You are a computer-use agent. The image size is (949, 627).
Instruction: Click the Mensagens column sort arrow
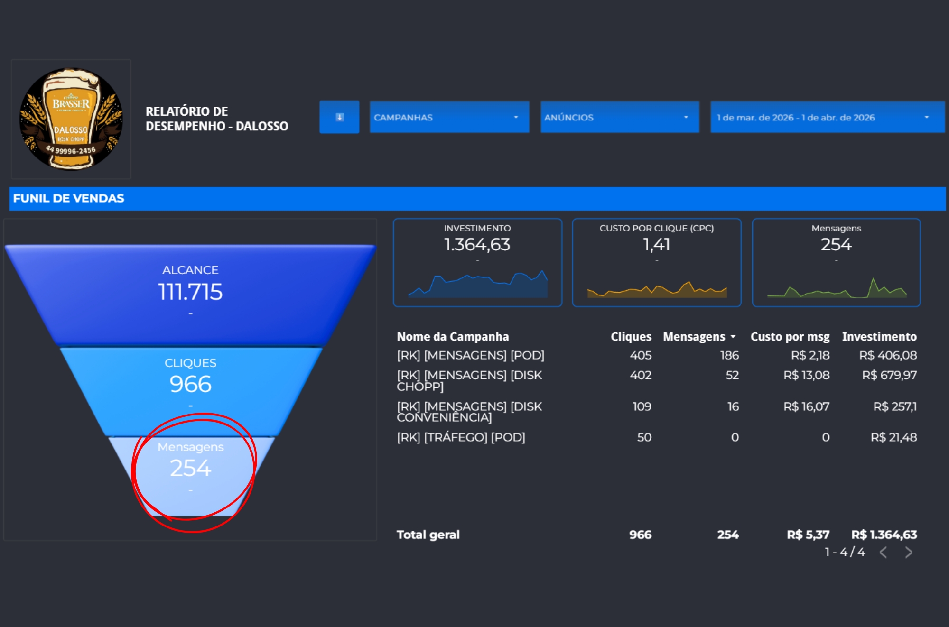tap(733, 337)
